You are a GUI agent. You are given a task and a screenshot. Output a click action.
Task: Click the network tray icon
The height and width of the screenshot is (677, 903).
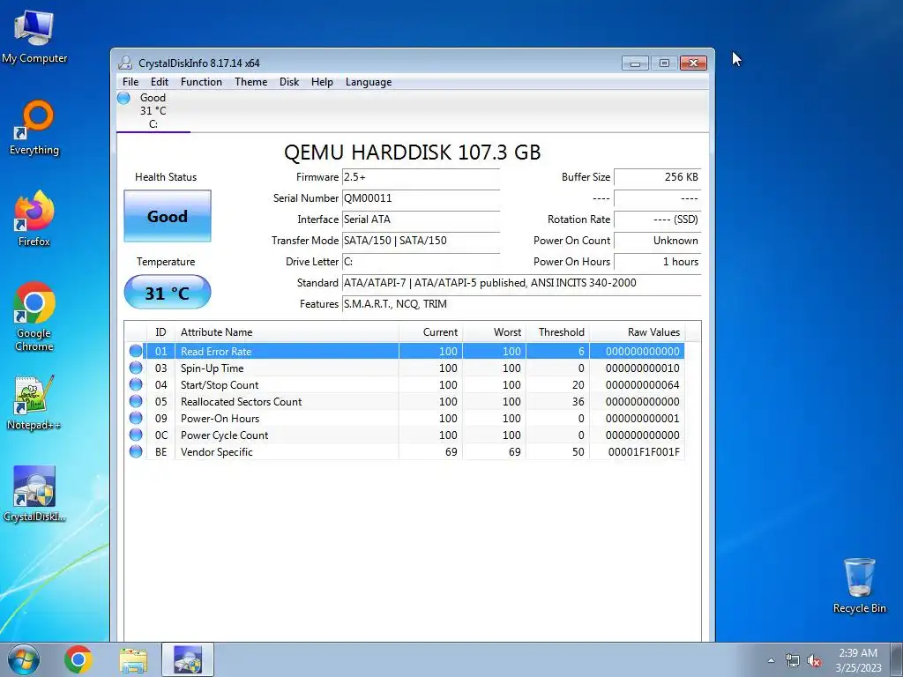(x=793, y=660)
